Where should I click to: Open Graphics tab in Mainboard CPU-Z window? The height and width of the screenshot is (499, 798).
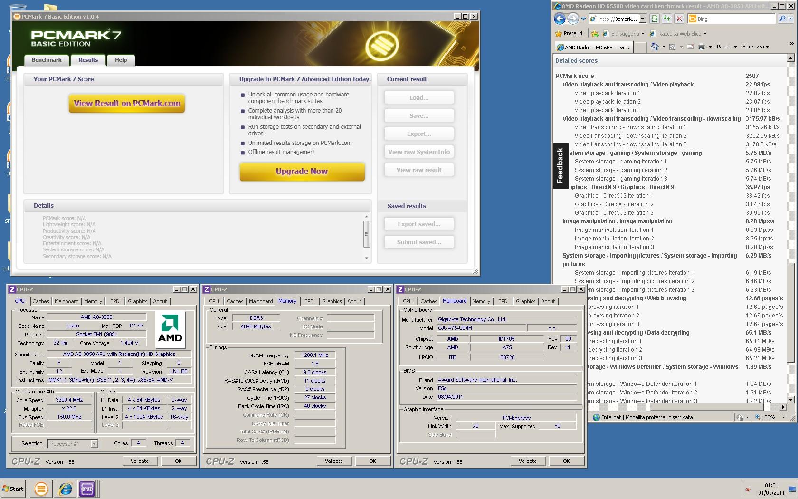526,301
